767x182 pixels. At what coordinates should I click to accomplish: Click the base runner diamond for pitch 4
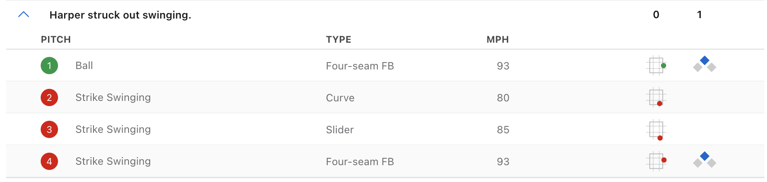pyautogui.click(x=705, y=160)
